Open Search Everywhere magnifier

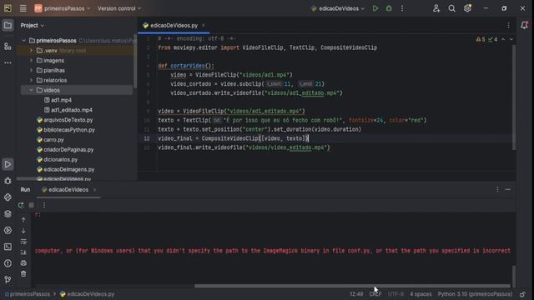click(x=451, y=8)
